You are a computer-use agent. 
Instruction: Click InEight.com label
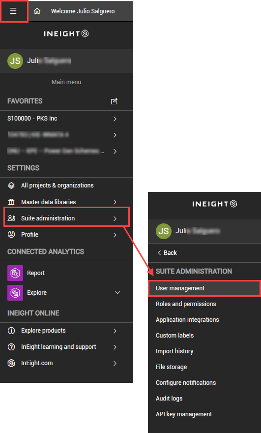37,363
